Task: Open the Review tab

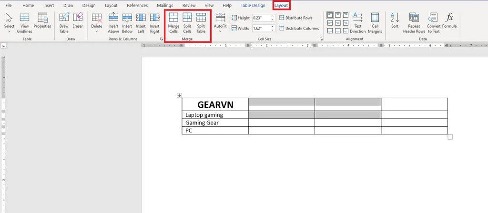Action: [x=189, y=5]
